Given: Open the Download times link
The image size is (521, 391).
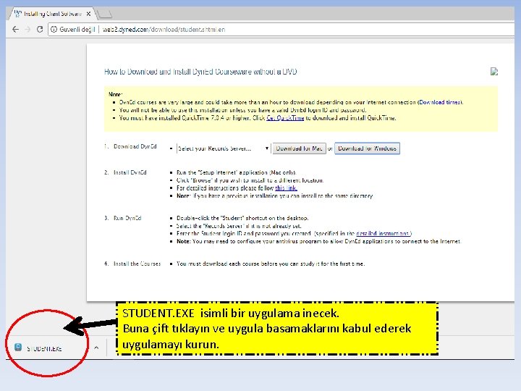Looking at the screenshot, I should pyautogui.click(x=440, y=102).
